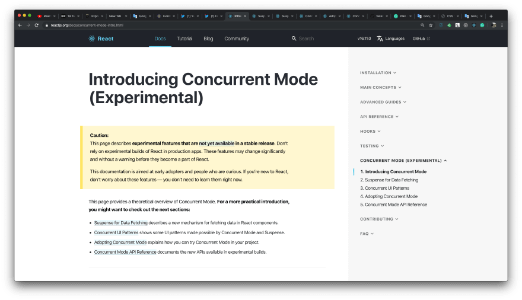Bookmark this page with the star icon
522x300 pixels.
tap(431, 25)
